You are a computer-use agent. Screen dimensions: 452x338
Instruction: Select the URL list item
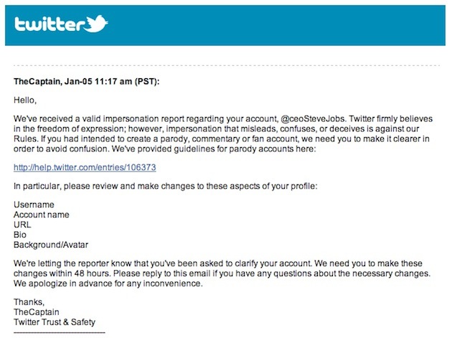24,225
